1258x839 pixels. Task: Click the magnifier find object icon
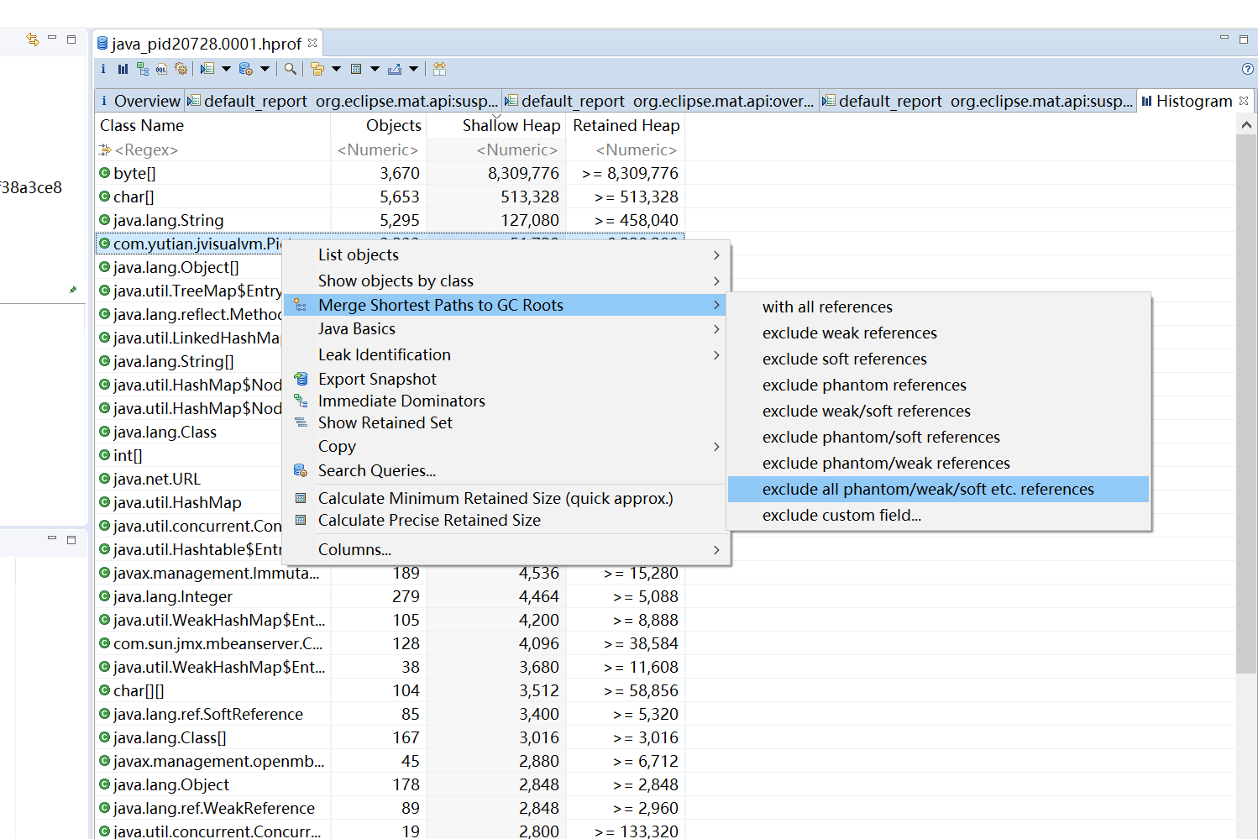click(x=290, y=69)
